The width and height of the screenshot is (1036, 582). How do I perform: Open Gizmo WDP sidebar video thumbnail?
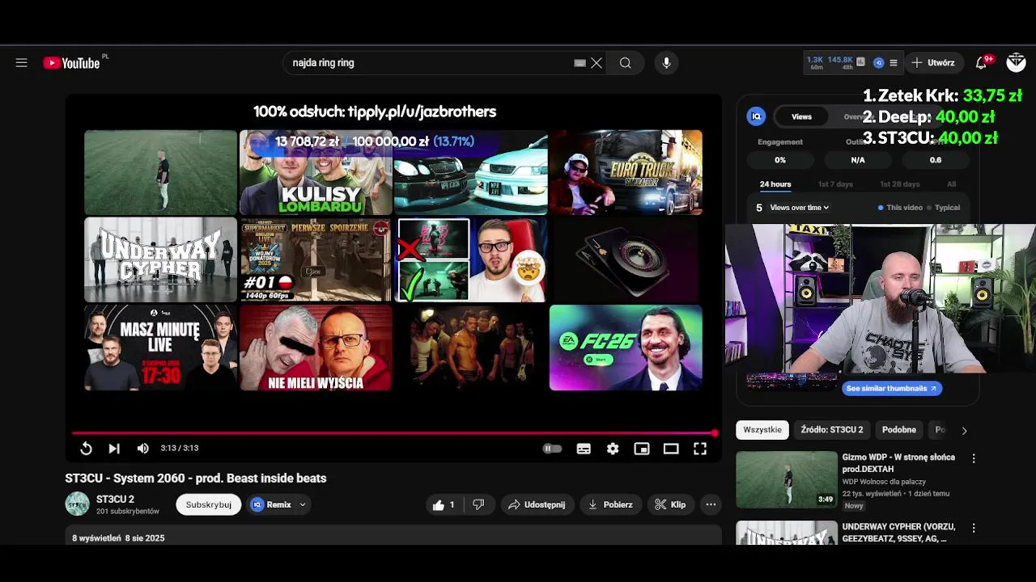point(786,479)
